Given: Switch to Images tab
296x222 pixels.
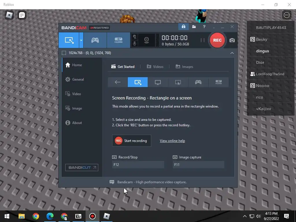Looking at the screenshot, I should [x=184, y=67].
